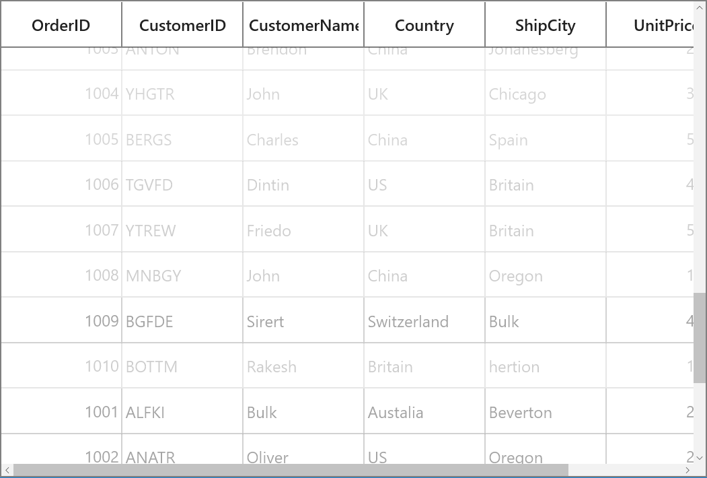Click the vertical scrollbar thumb
Viewport: 707px width, 478px height.
point(700,337)
